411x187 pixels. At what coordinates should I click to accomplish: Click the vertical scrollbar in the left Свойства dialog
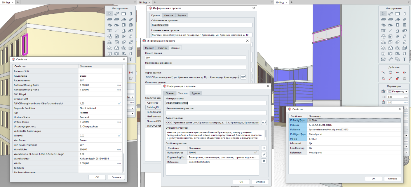[x=123, y=162]
